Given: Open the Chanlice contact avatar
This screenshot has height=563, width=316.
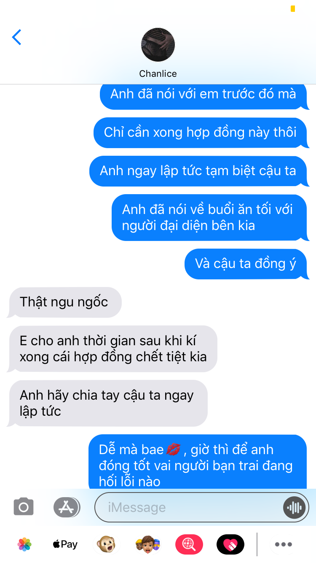Looking at the screenshot, I should (x=158, y=45).
